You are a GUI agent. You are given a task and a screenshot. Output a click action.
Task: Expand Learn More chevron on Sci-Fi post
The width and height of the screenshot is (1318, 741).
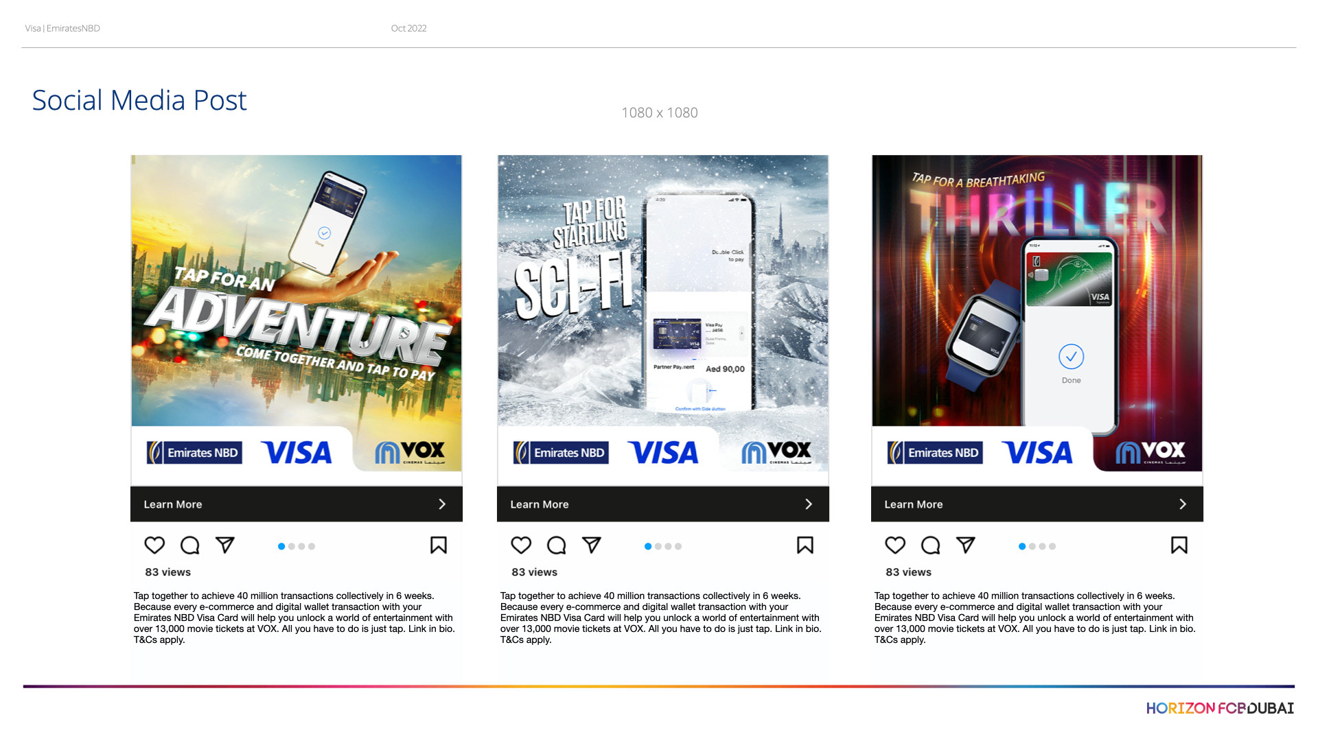pos(809,504)
